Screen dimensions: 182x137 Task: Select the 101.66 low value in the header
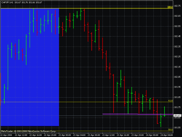pyautogui.click(x=32, y=2)
